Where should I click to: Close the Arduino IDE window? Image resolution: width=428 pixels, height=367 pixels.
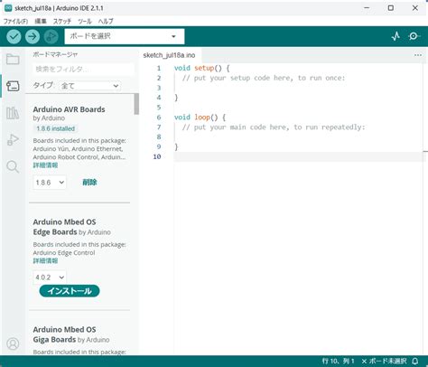coord(415,8)
